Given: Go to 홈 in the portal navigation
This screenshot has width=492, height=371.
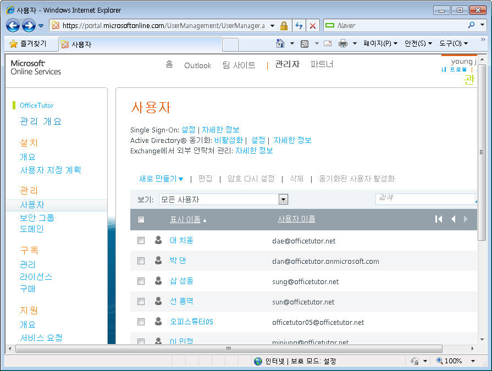Looking at the screenshot, I should pyautogui.click(x=169, y=65).
